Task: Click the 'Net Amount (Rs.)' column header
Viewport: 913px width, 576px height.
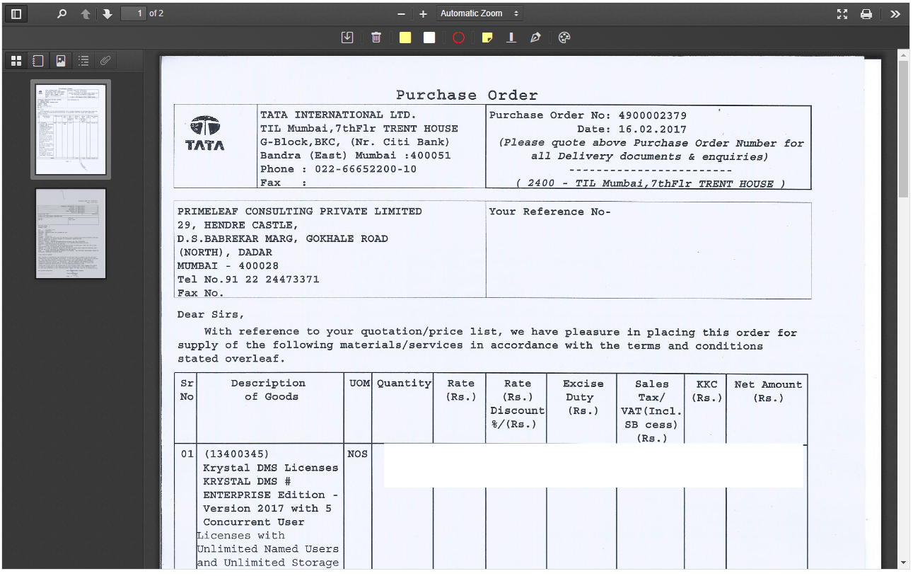Action: 768,391
